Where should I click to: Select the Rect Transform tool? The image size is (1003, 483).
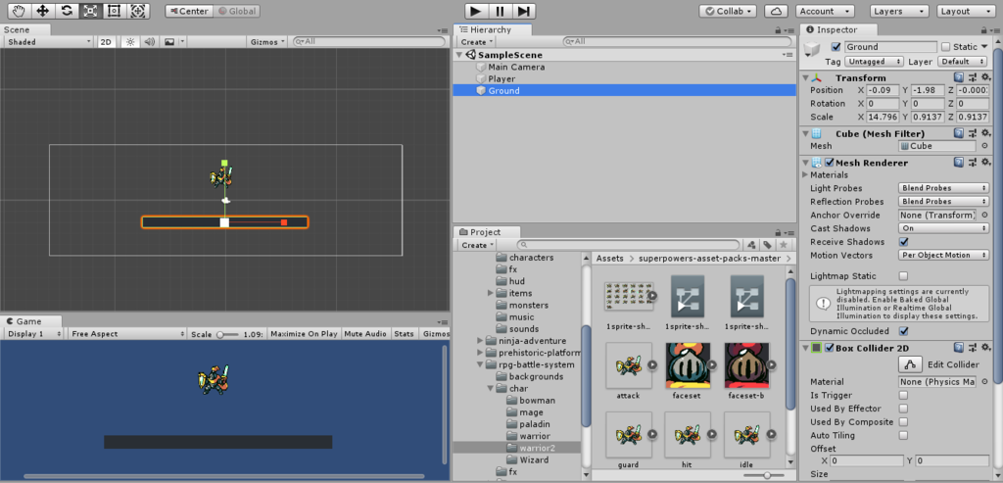coord(114,11)
